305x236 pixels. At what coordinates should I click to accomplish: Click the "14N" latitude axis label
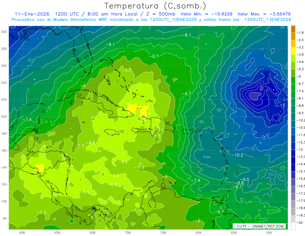pos(4,168)
